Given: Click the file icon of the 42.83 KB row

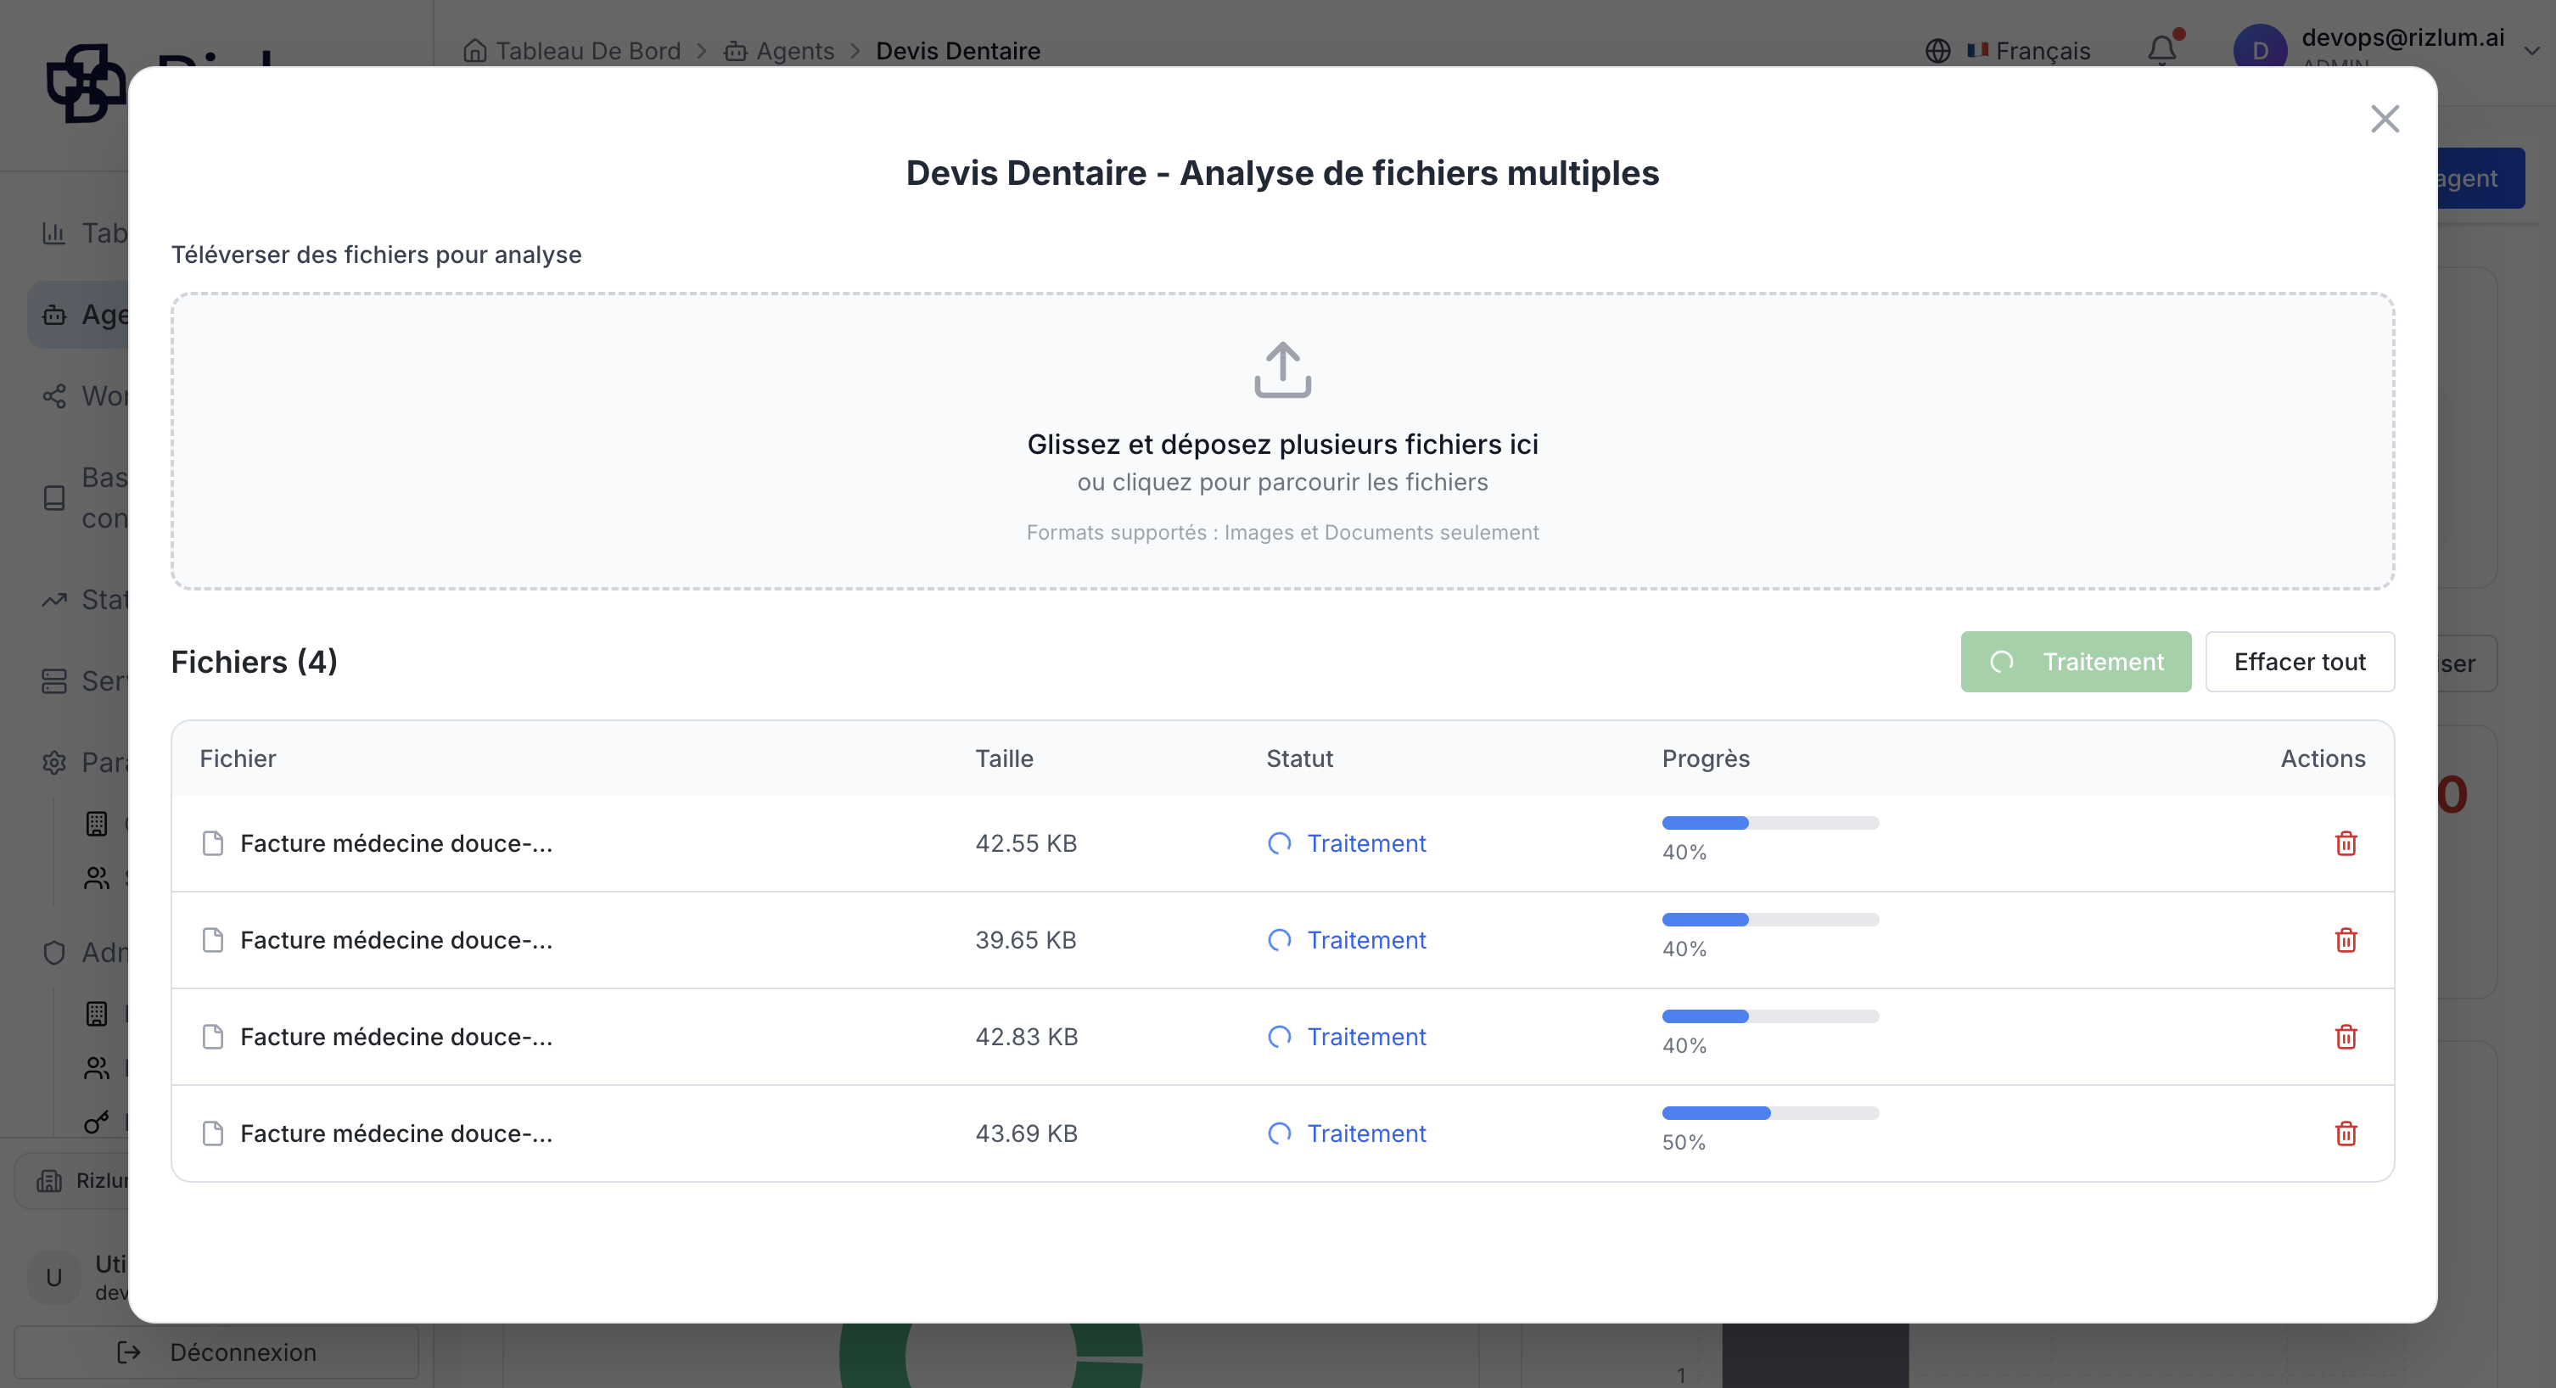Looking at the screenshot, I should pos(212,1037).
